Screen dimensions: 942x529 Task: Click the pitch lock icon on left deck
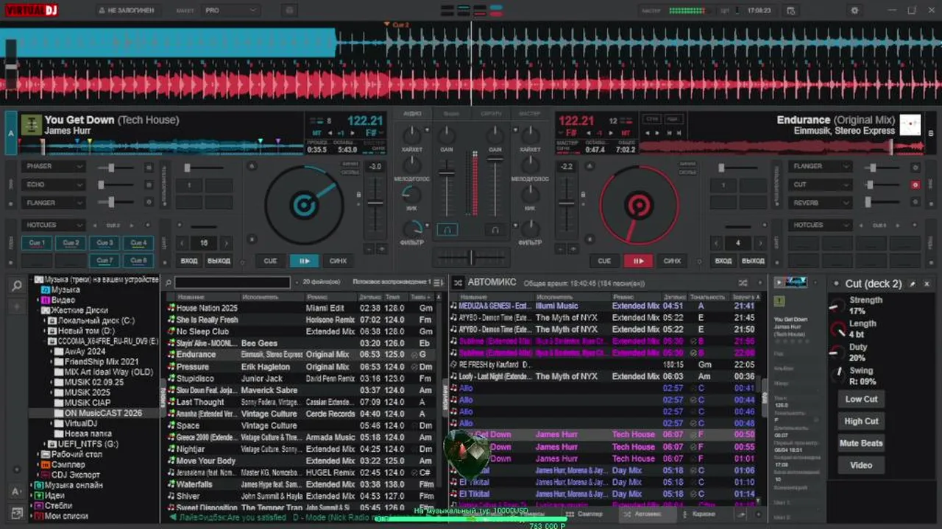[358, 195]
